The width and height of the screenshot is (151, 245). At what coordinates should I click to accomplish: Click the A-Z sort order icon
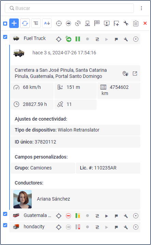click(47, 23)
